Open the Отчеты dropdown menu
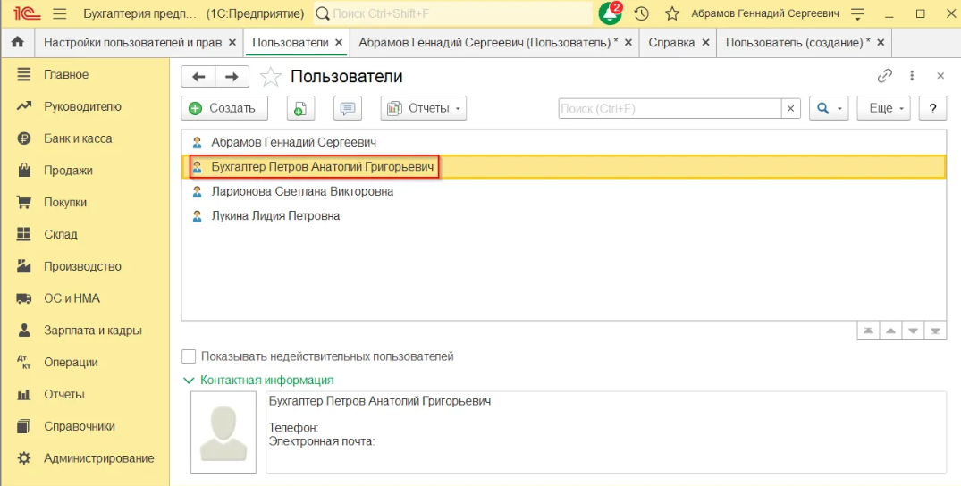This screenshot has height=486, width=961. 424,108
